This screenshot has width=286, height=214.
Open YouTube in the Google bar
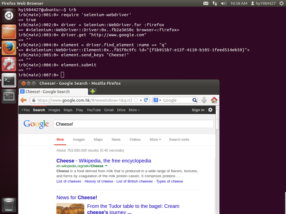(x=94, y=110)
